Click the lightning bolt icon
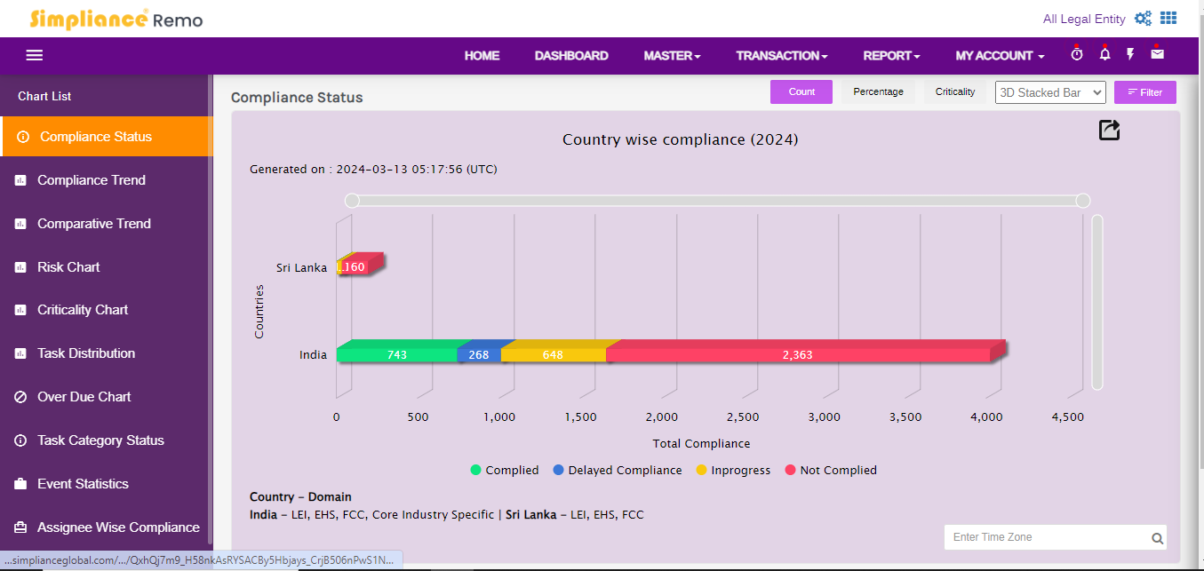The height and width of the screenshot is (571, 1204). 1130,55
